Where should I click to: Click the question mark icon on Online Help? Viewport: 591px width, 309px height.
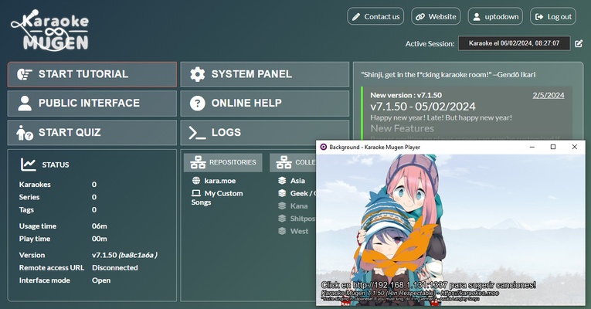tap(197, 104)
